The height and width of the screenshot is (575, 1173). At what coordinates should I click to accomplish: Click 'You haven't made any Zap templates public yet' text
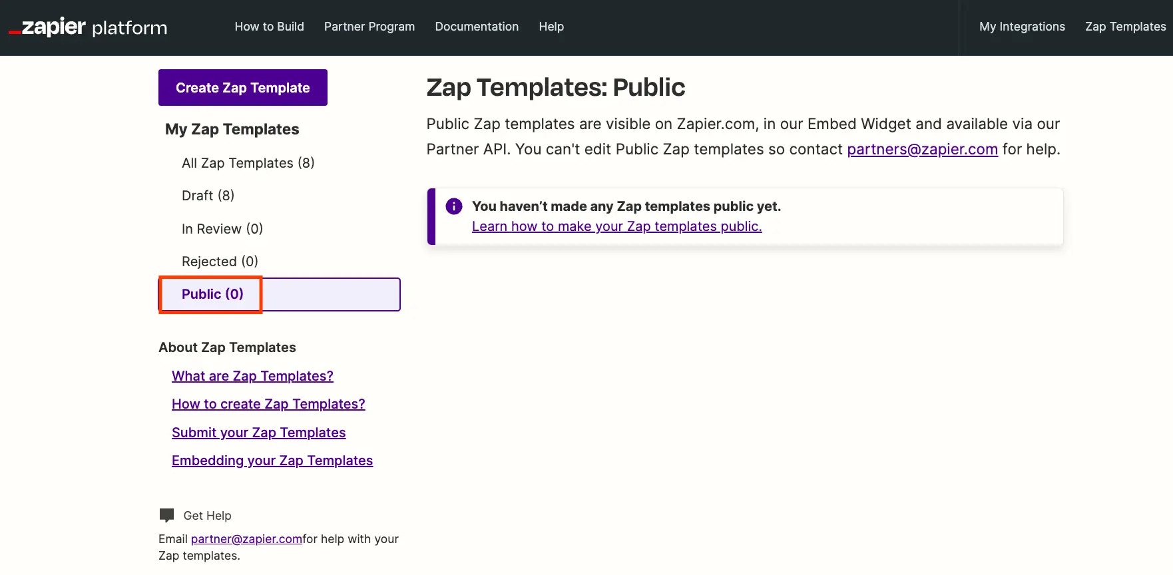pyautogui.click(x=626, y=206)
